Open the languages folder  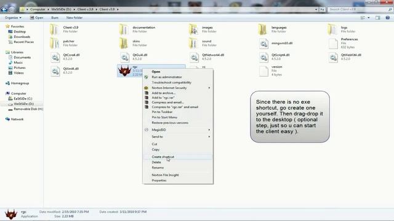[x=273, y=29]
